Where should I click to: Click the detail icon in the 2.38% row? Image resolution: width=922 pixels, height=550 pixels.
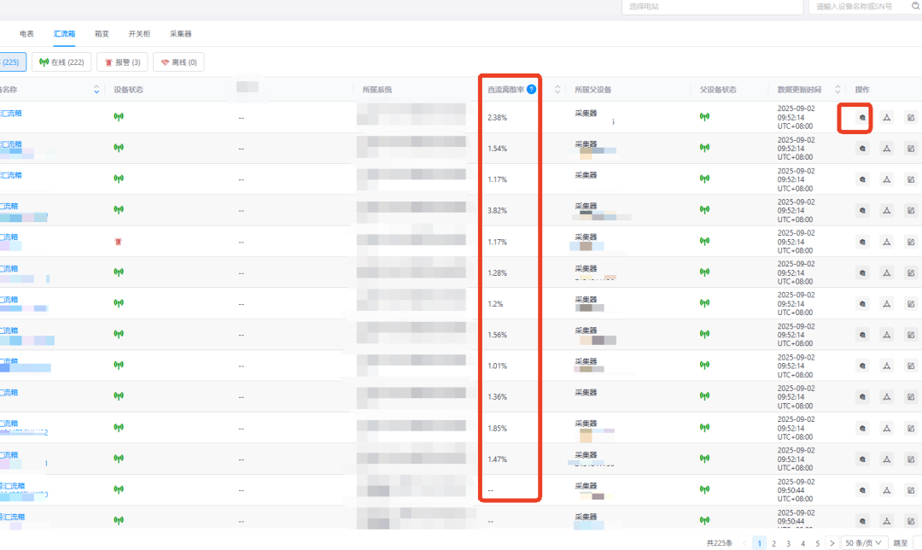862,118
